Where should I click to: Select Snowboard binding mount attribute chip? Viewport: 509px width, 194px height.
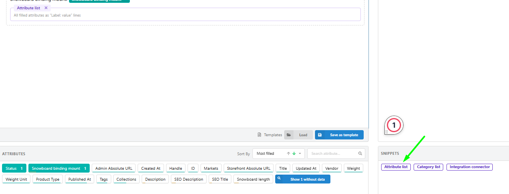[59, 168]
